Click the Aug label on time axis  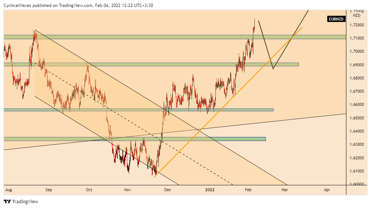(8, 190)
